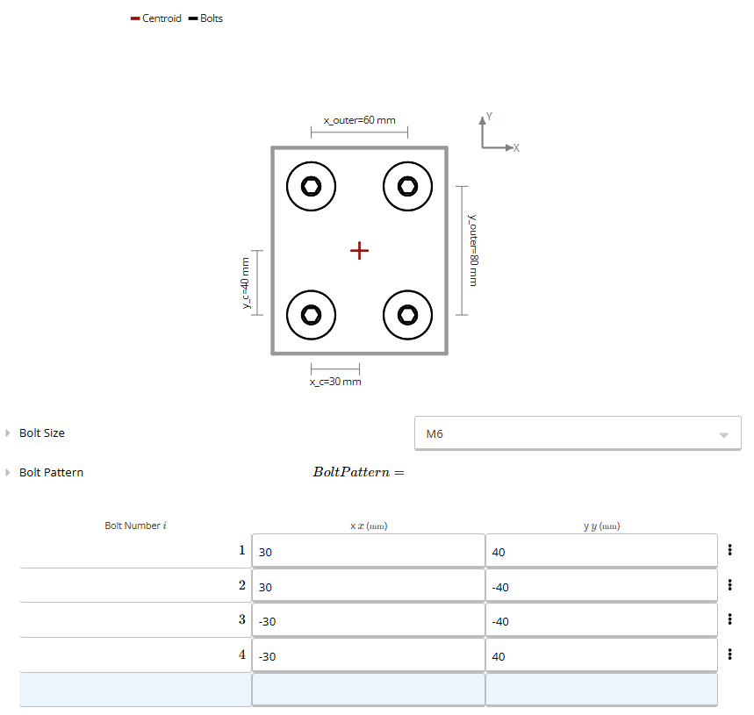Click the bottom-left bolt in the diagram

pyautogui.click(x=311, y=315)
